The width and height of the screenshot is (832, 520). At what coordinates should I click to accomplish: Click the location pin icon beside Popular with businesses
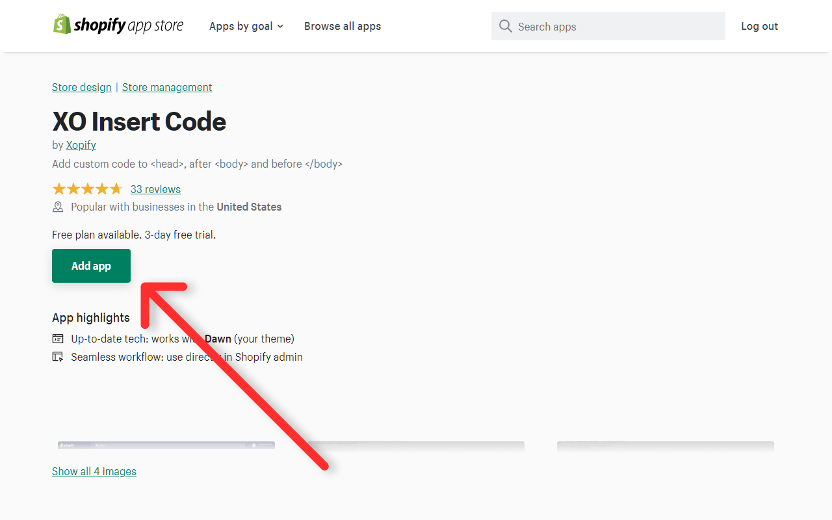coord(58,207)
